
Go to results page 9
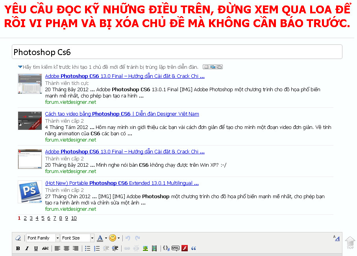[x=67, y=218]
